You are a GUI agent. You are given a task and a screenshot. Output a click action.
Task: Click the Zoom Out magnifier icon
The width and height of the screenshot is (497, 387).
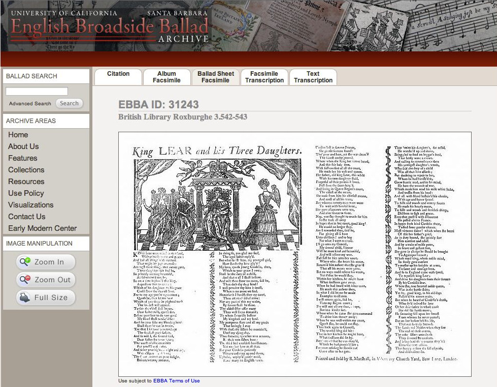[x=25, y=279]
